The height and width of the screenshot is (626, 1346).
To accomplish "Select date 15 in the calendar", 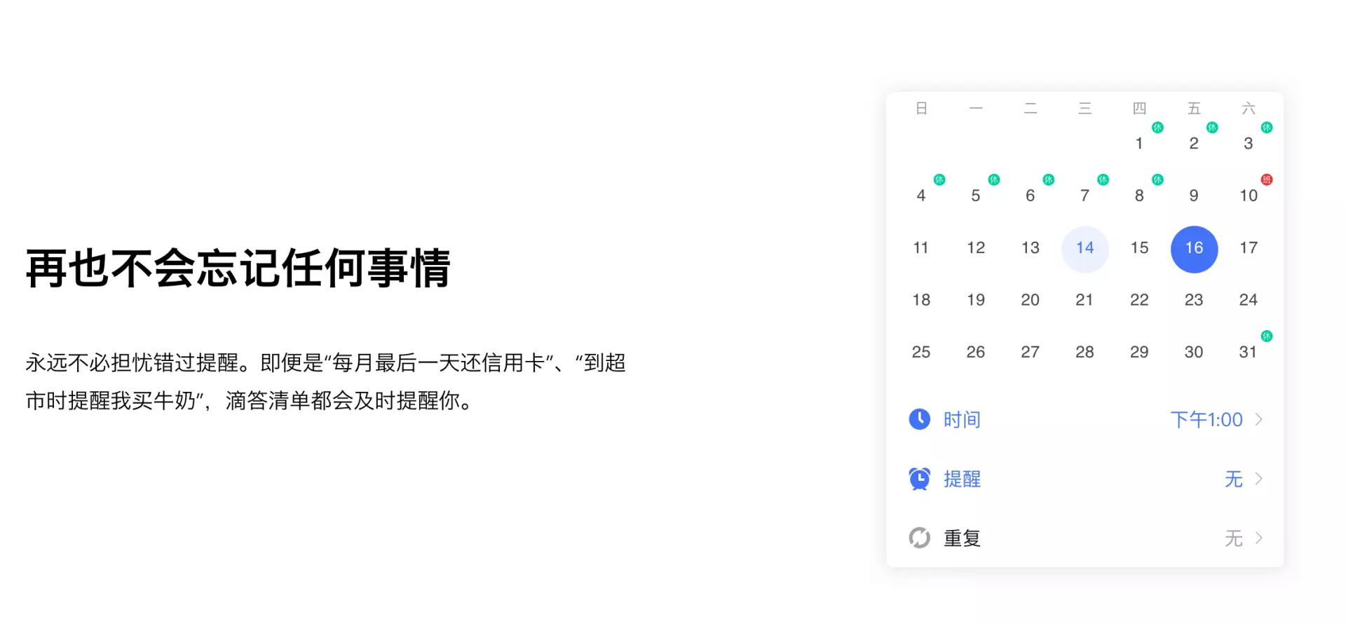I will 1139,247.
